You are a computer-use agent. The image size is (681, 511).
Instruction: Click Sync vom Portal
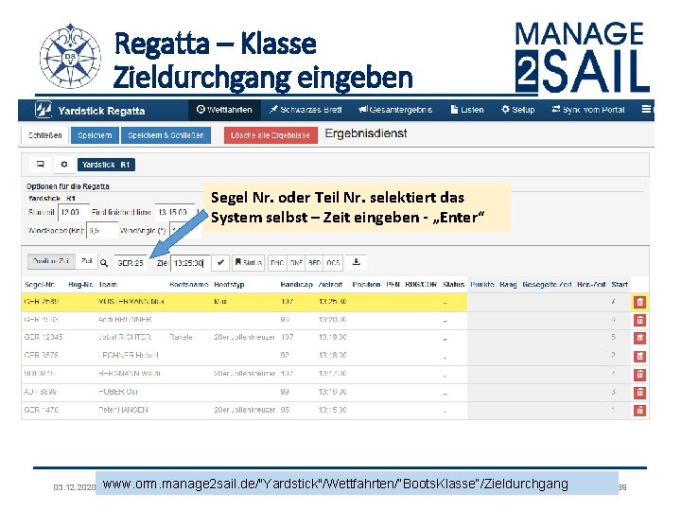point(588,110)
